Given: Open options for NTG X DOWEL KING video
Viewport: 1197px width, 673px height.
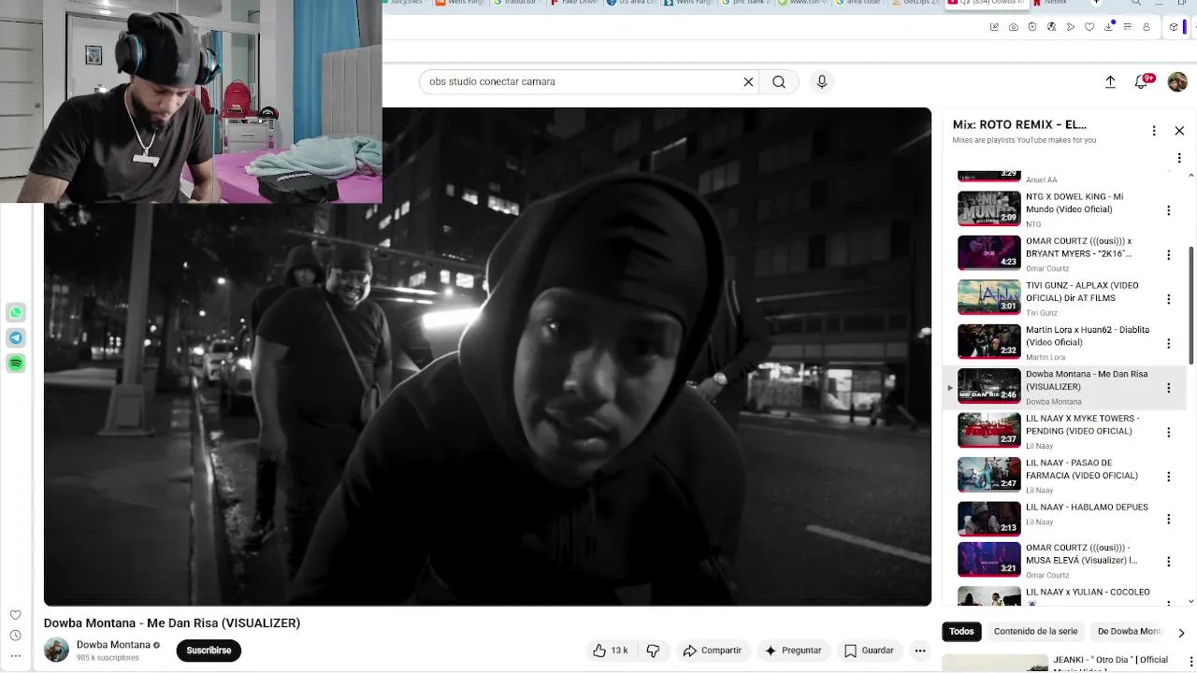Looking at the screenshot, I should click(x=1168, y=210).
